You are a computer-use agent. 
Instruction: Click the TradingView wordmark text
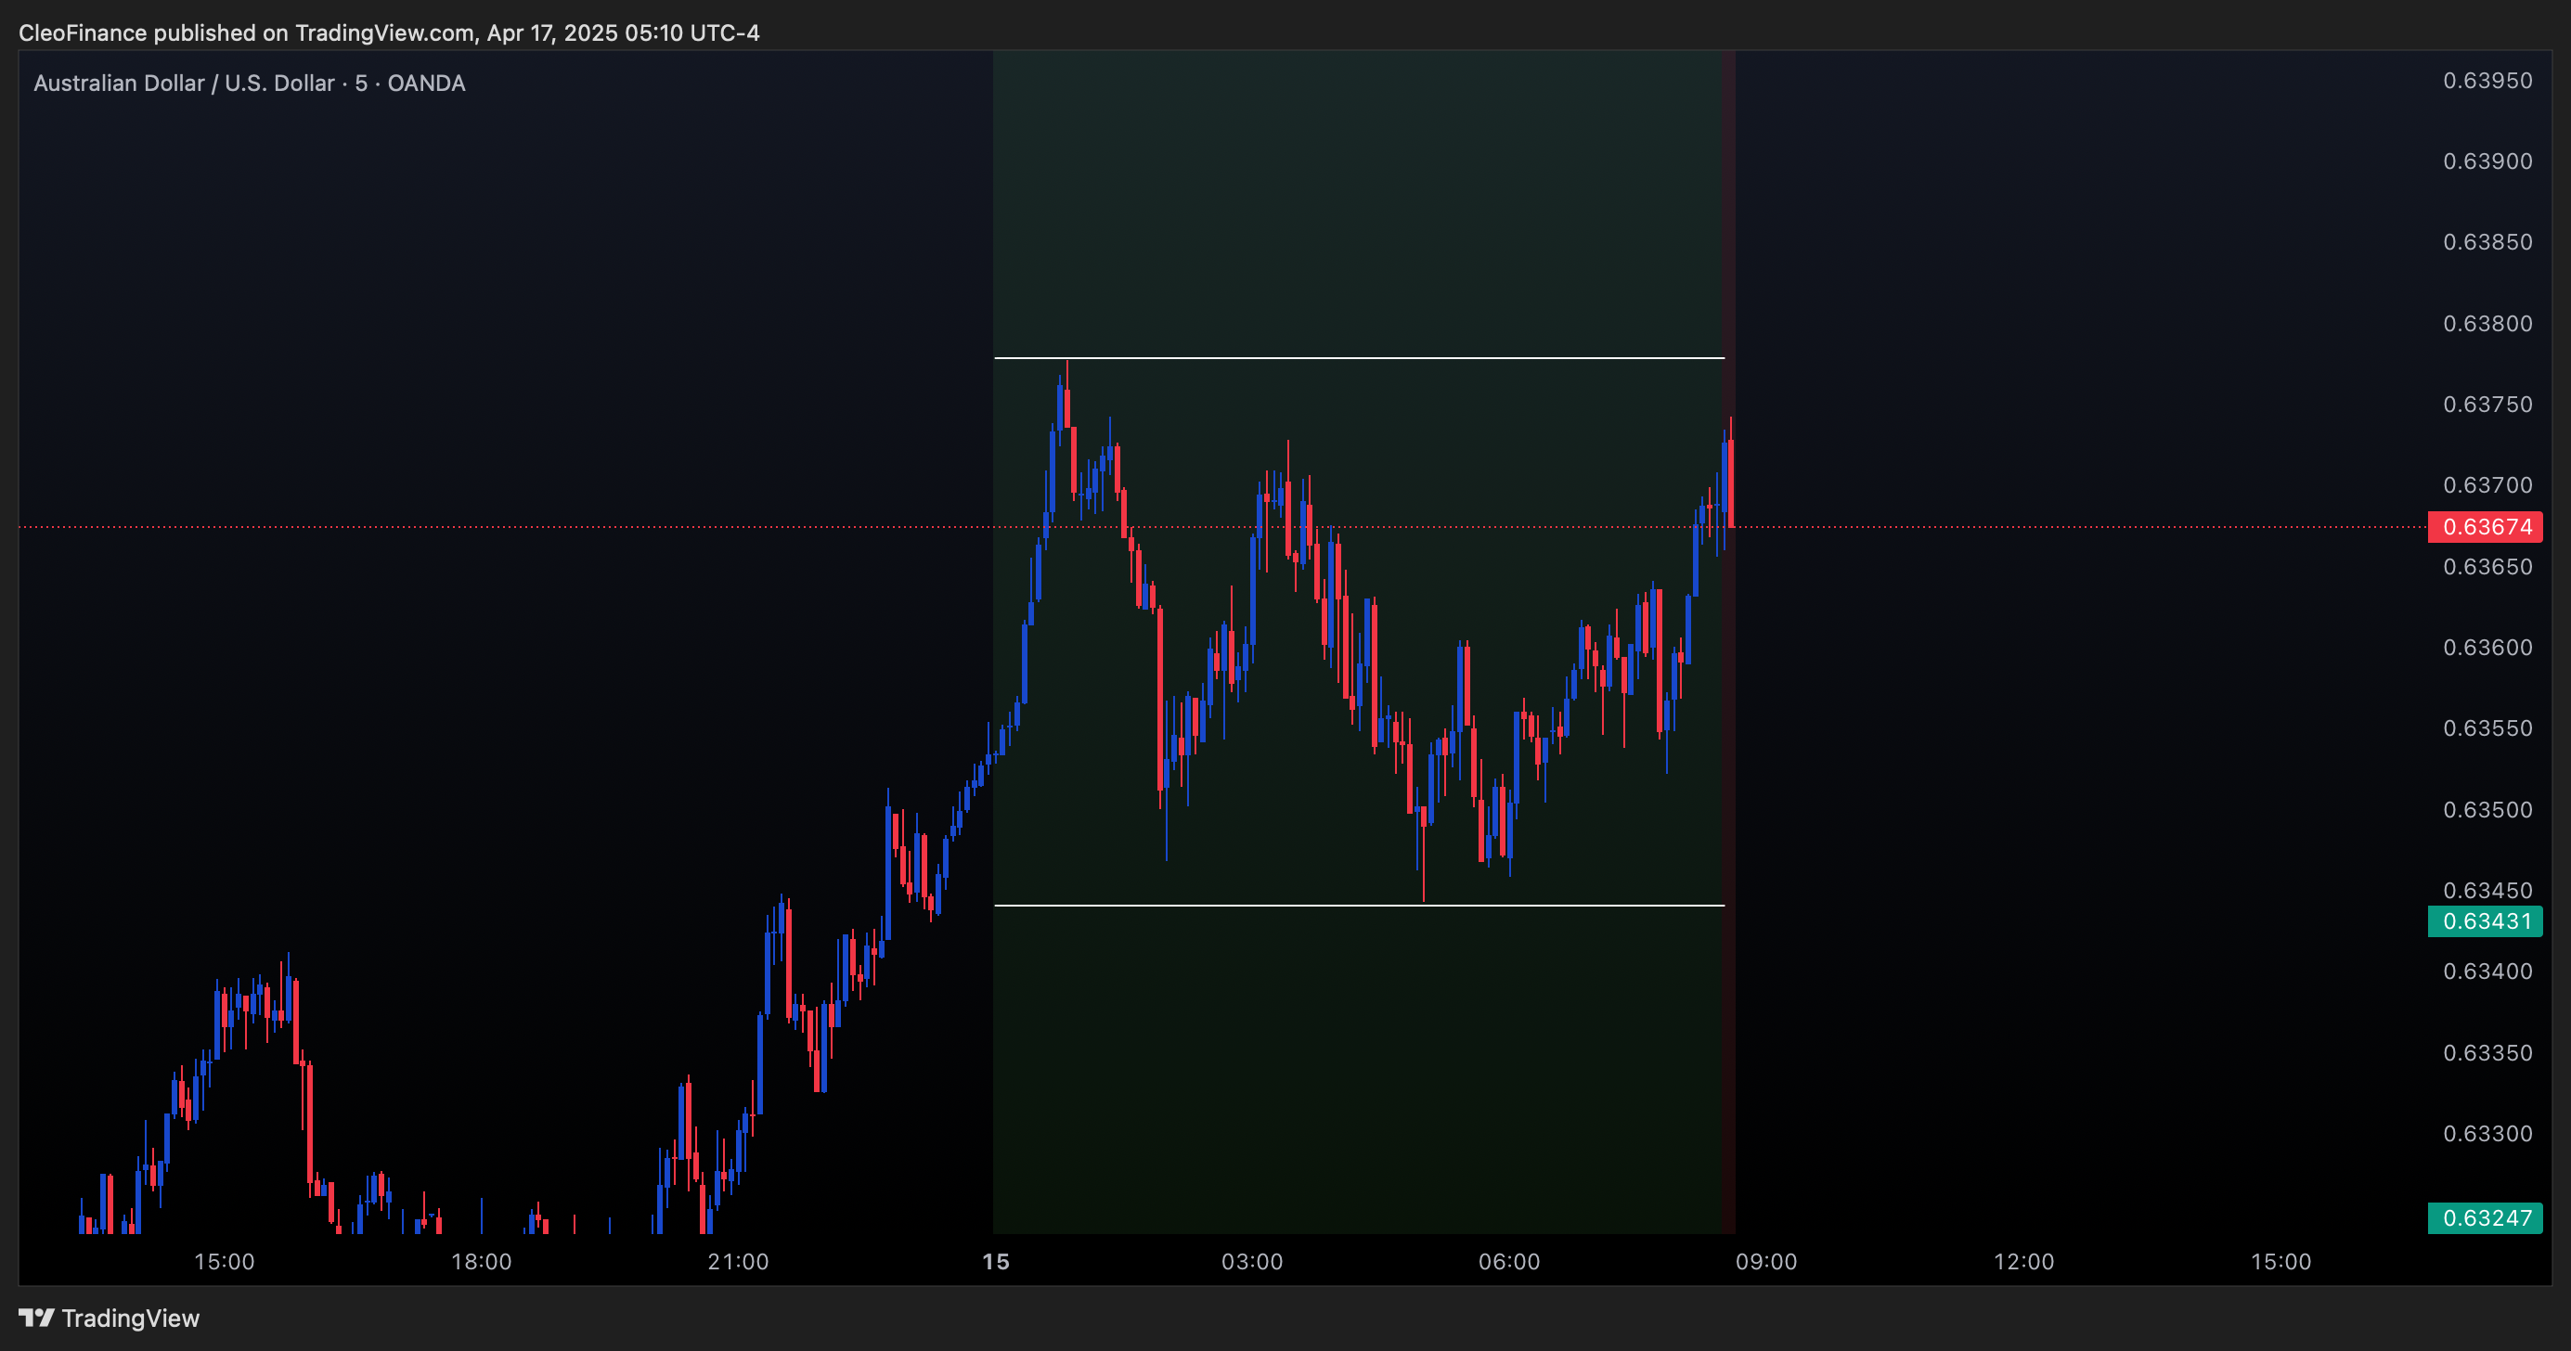[131, 1319]
